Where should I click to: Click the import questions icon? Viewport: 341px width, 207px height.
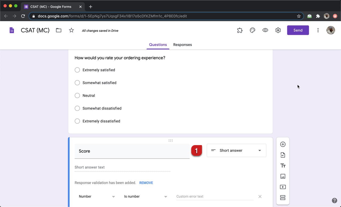pos(283,155)
